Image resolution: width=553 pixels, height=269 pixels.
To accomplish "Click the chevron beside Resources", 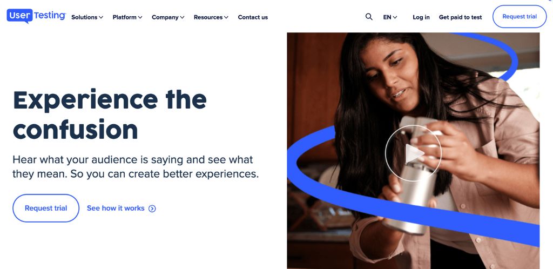I will point(226,17).
